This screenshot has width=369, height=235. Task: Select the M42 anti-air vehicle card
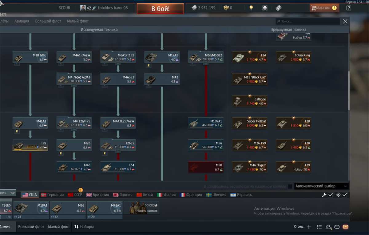162,79
